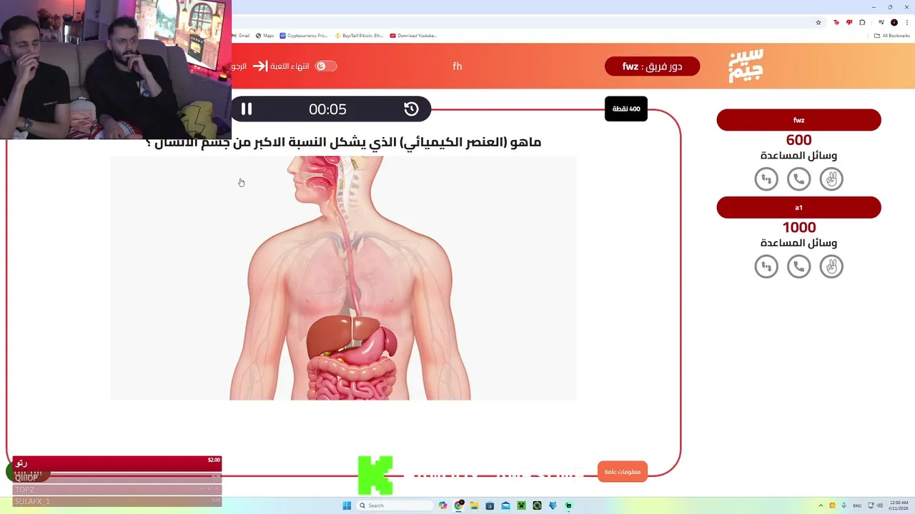
Task: Use a1 team's two-fingers double answer lifeline
Action: pos(831,267)
